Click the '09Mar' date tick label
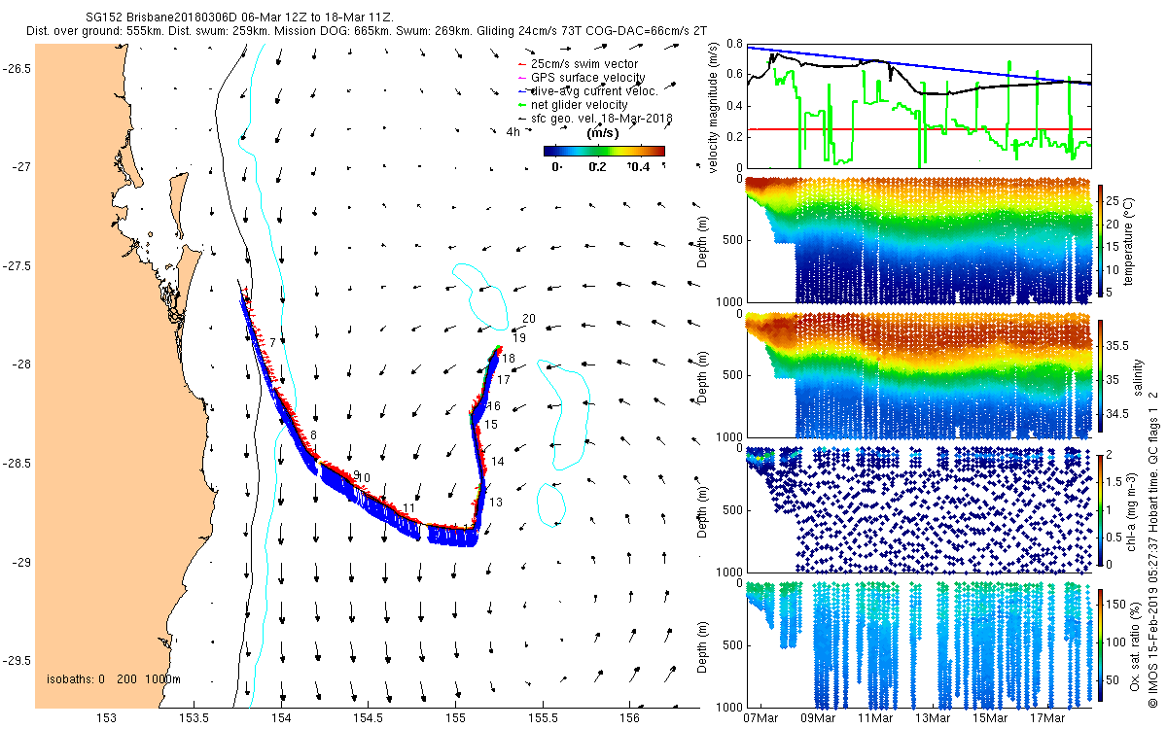This screenshot has height=729, width=1167. (x=818, y=719)
